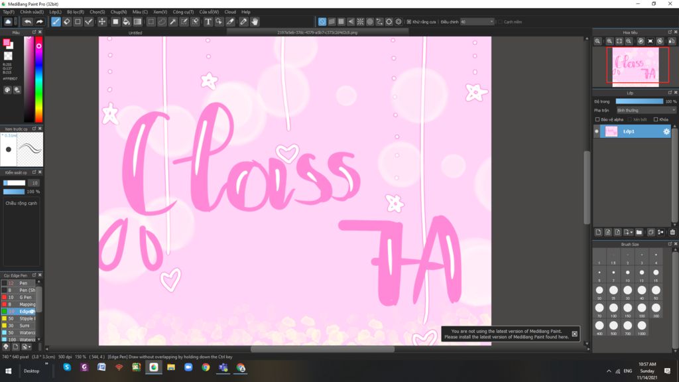The image size is (679, 382).
Task: Click the Undo arrow button
Action: point(28,22)
